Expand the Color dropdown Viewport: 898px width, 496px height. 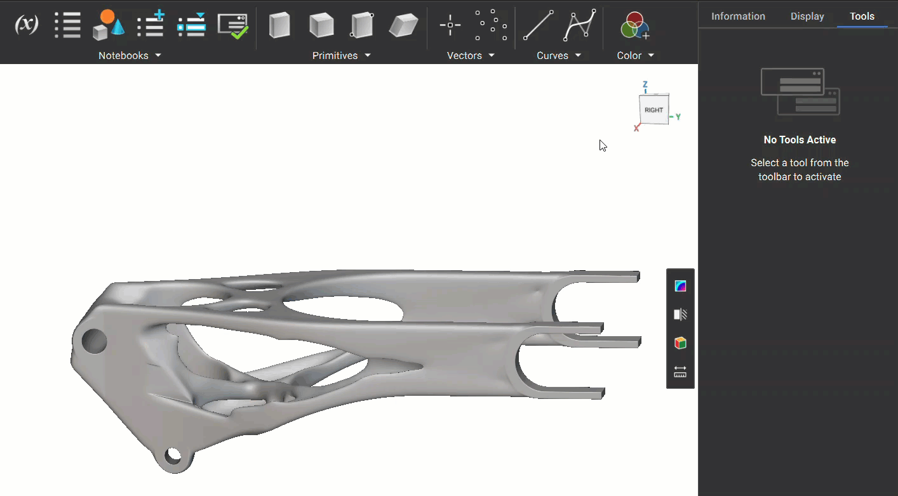click(x=636, y=56)
